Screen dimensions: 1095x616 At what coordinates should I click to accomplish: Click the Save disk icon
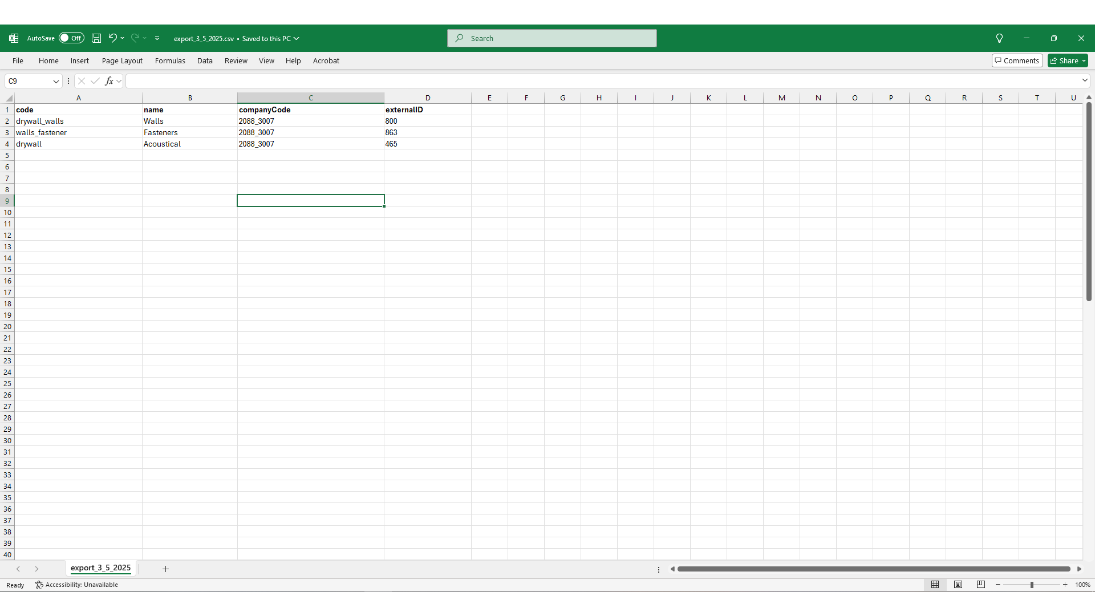click(x=96, y=38)
